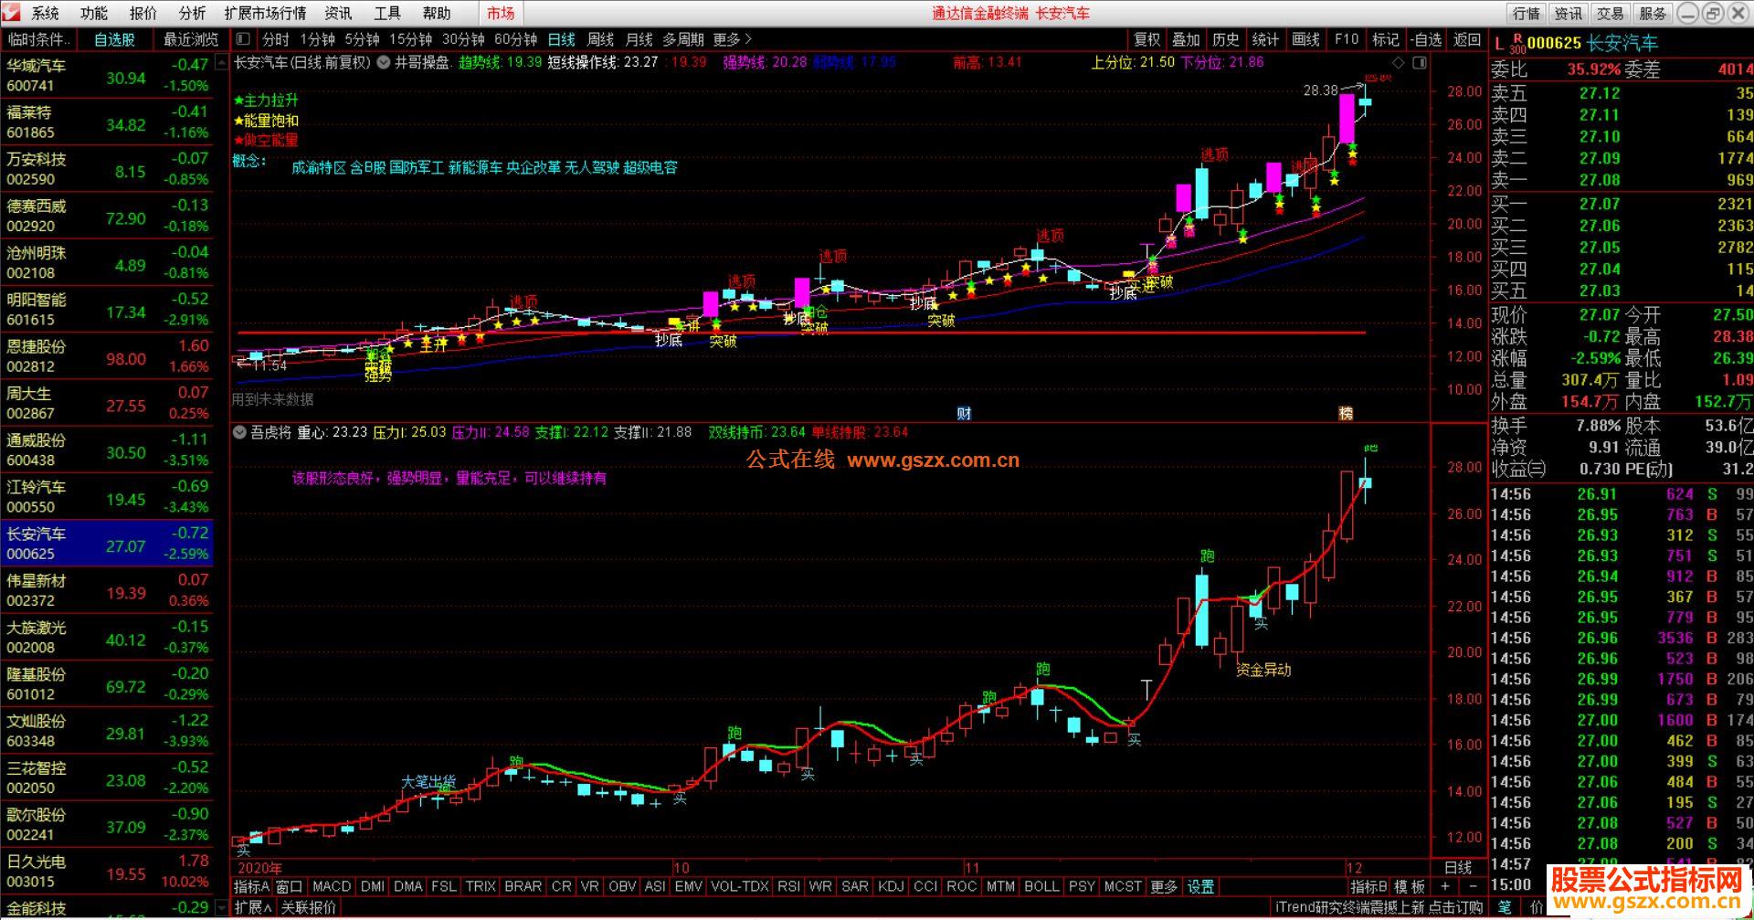Expand the 扩展 panel
This screenshot has height=920, width=1754.
(253, 907)
